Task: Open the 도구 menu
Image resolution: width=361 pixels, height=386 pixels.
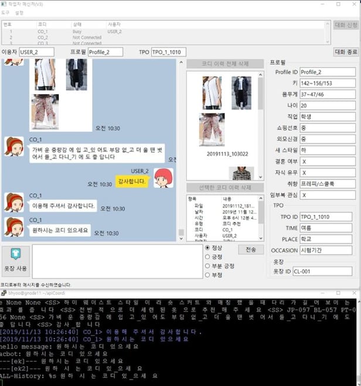Action: (6, 12)
